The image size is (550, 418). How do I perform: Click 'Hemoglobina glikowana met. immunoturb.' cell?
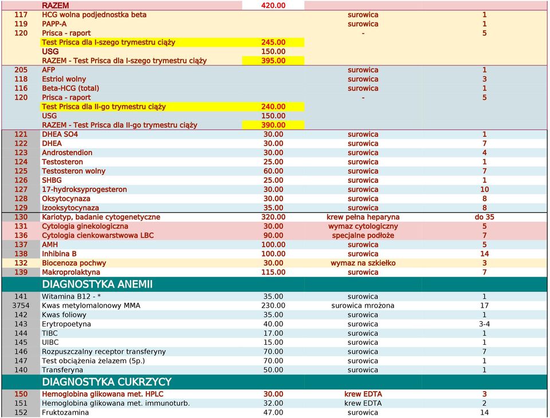[116, 403]
